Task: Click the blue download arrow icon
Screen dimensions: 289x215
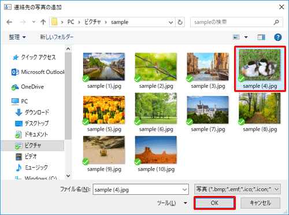Action: click(18, 113)
